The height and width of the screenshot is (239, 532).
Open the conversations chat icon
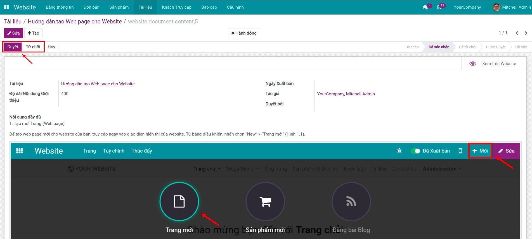point(425,7)
